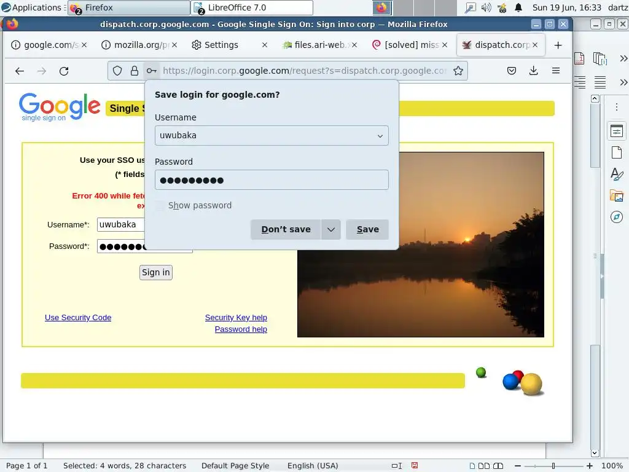Open the Firefox downloads panel
The image size is (629, 472).
pyautogui.click(x=534, y=71)
